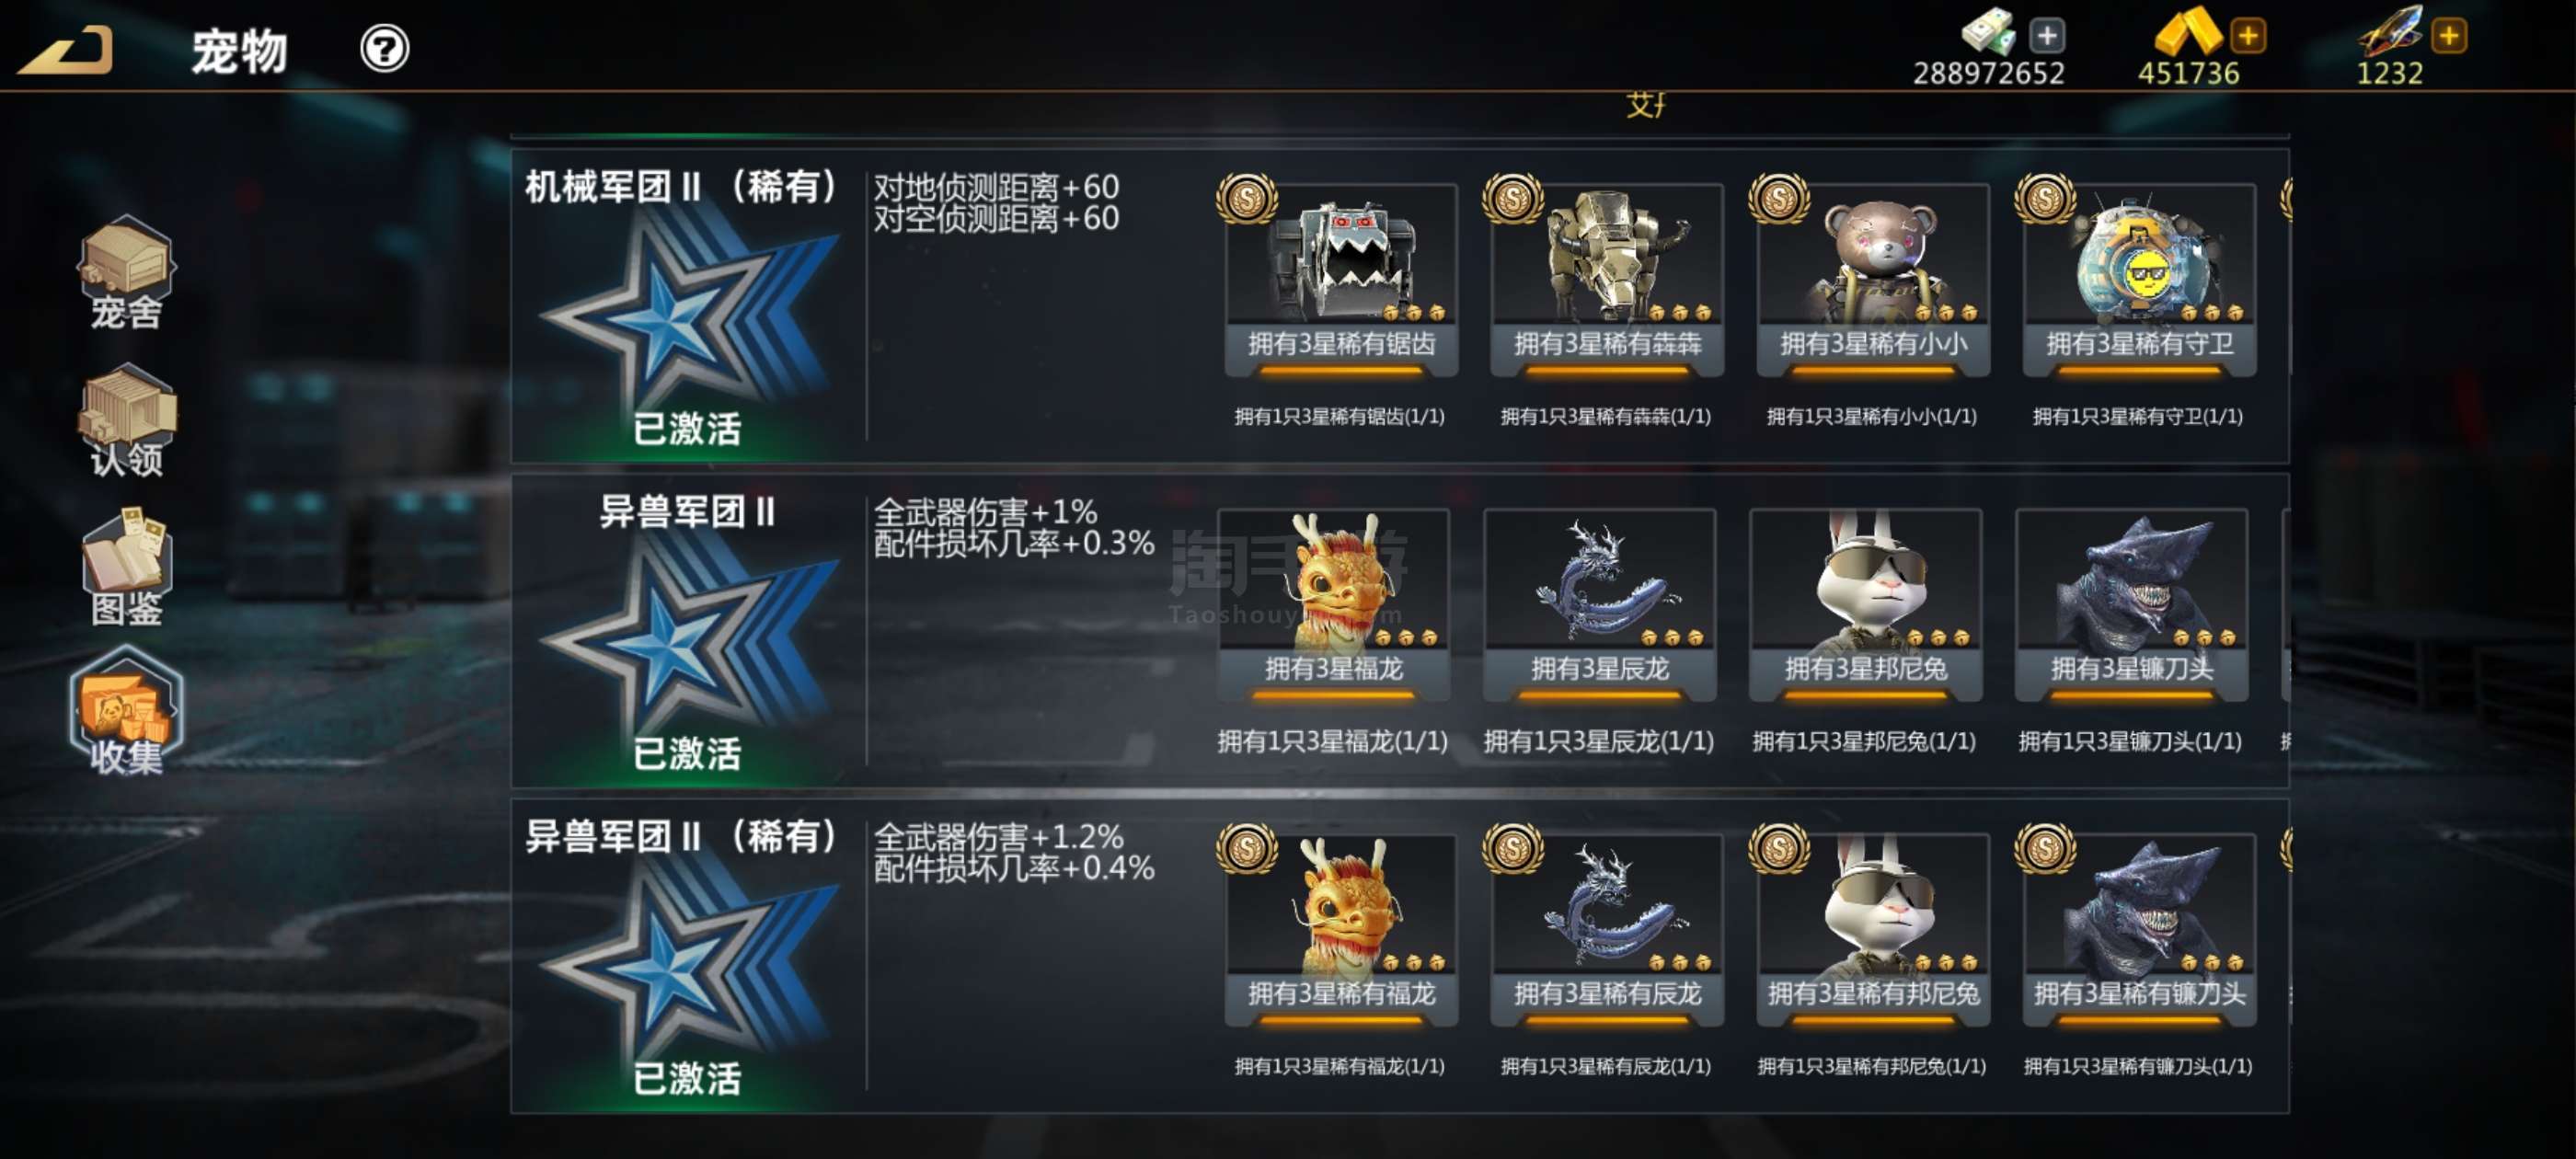Select the 拥有3星稀有守卫 pet card

[x=2138, y=280]
